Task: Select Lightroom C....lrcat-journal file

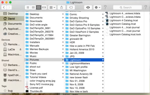Action: tap(124, 31)
